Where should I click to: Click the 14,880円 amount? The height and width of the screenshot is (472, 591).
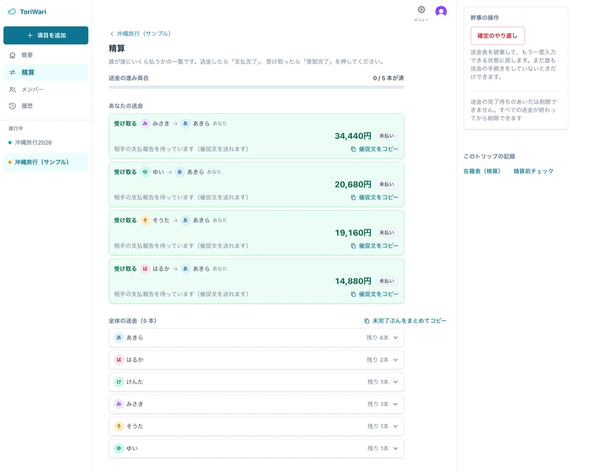353,281
